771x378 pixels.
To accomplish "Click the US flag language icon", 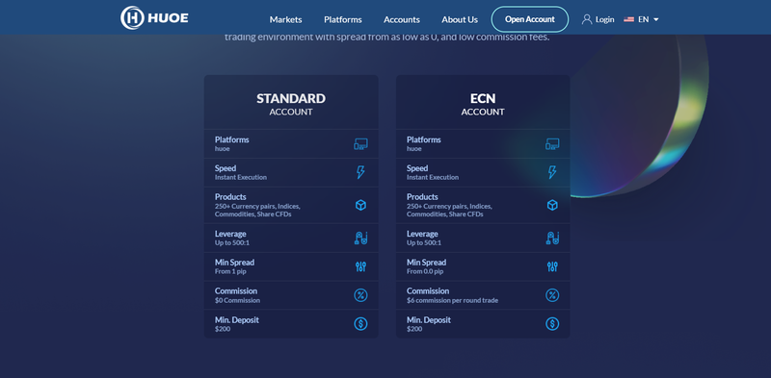I will (628, 19).
